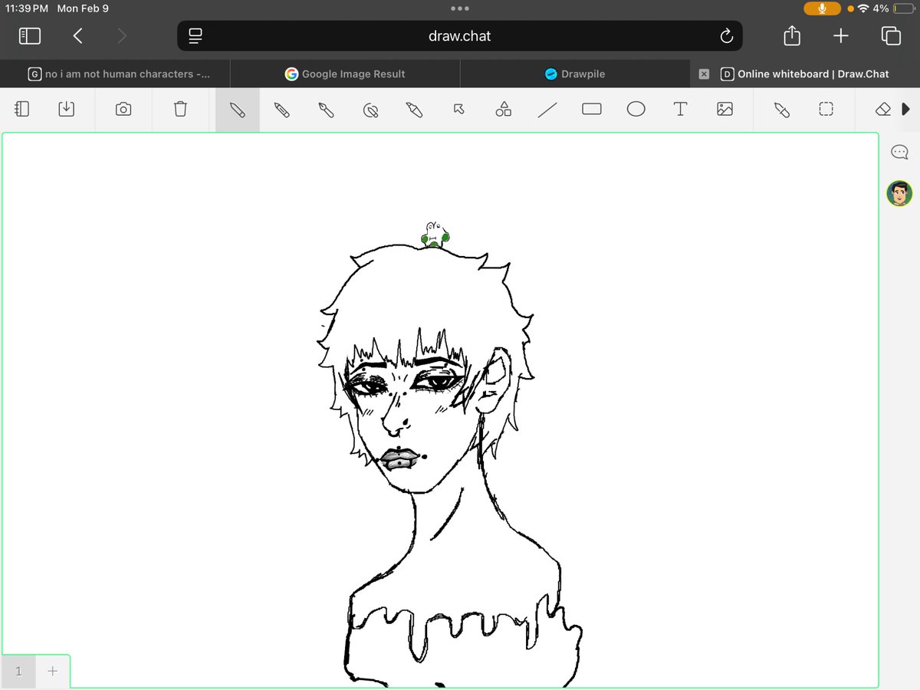Add a new page with plus

pyautogui.click(x=52, y=672)
